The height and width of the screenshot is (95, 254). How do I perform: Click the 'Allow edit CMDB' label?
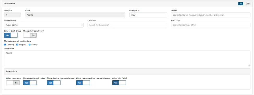pyautogui.click(x=120, y=78)
